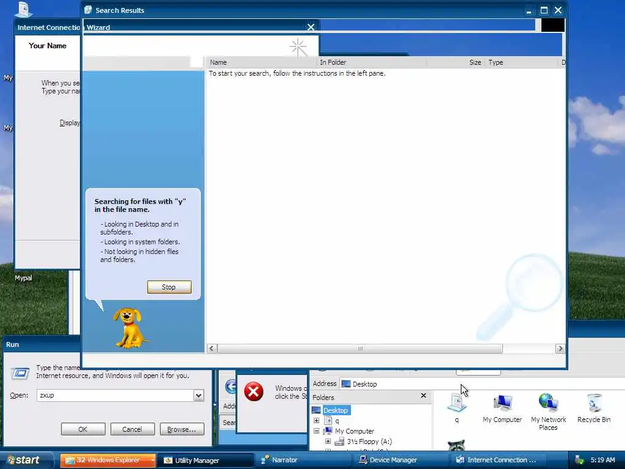This screenshot has height=469, width=625.
Task: Select the Mypal desktop shortcut label
Action: pyautogui.click(x=24, y=278)
